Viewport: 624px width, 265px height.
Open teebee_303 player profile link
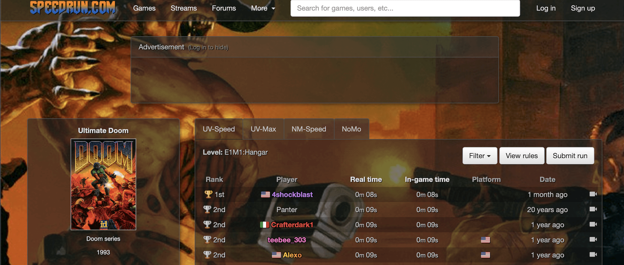[287, 240]
